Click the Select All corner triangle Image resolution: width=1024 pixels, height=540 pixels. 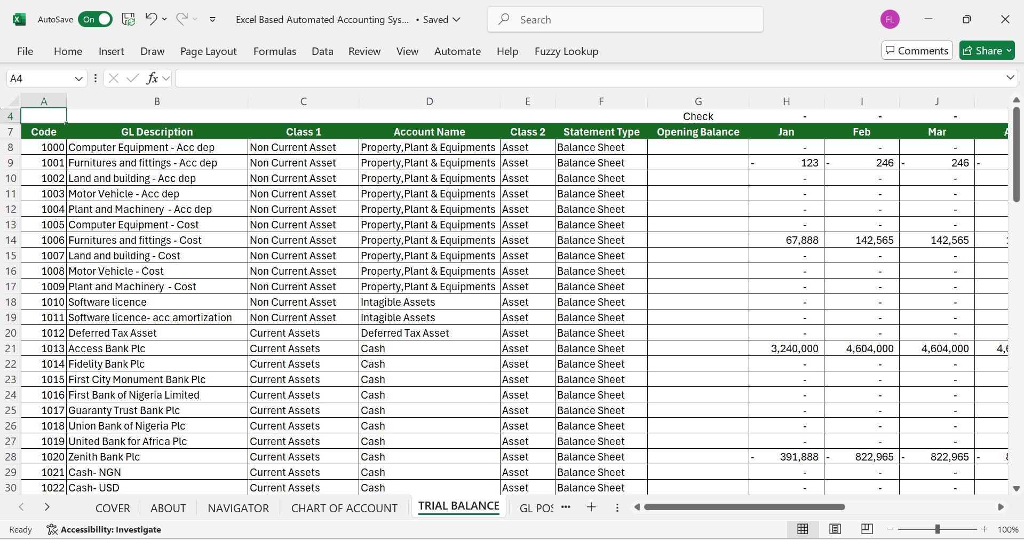point(13,101)
